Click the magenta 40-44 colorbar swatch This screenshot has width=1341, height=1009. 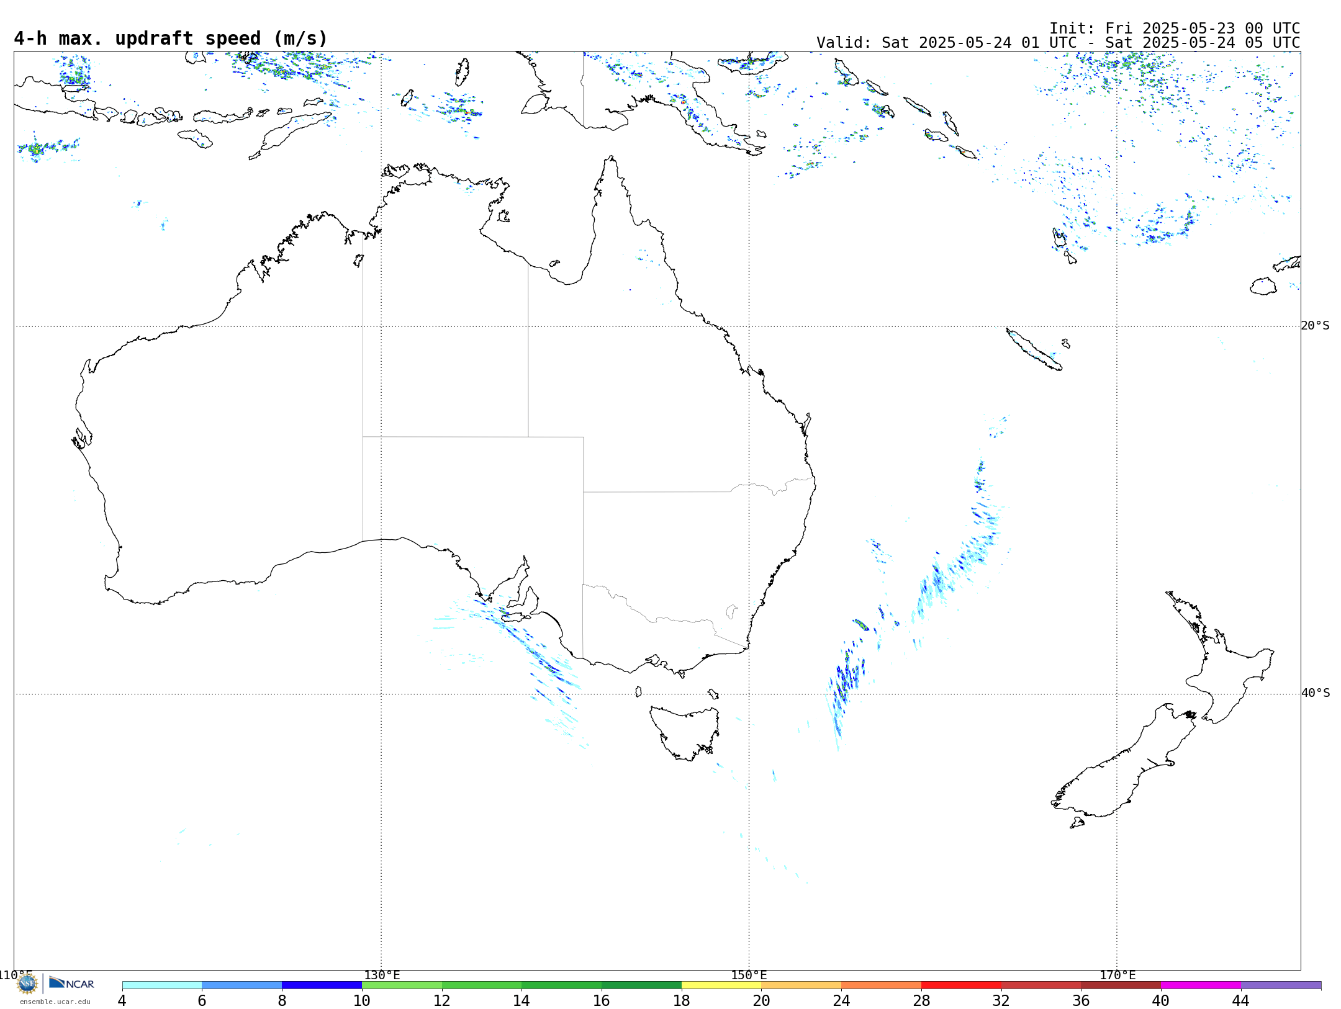[x=1201, y=985]
